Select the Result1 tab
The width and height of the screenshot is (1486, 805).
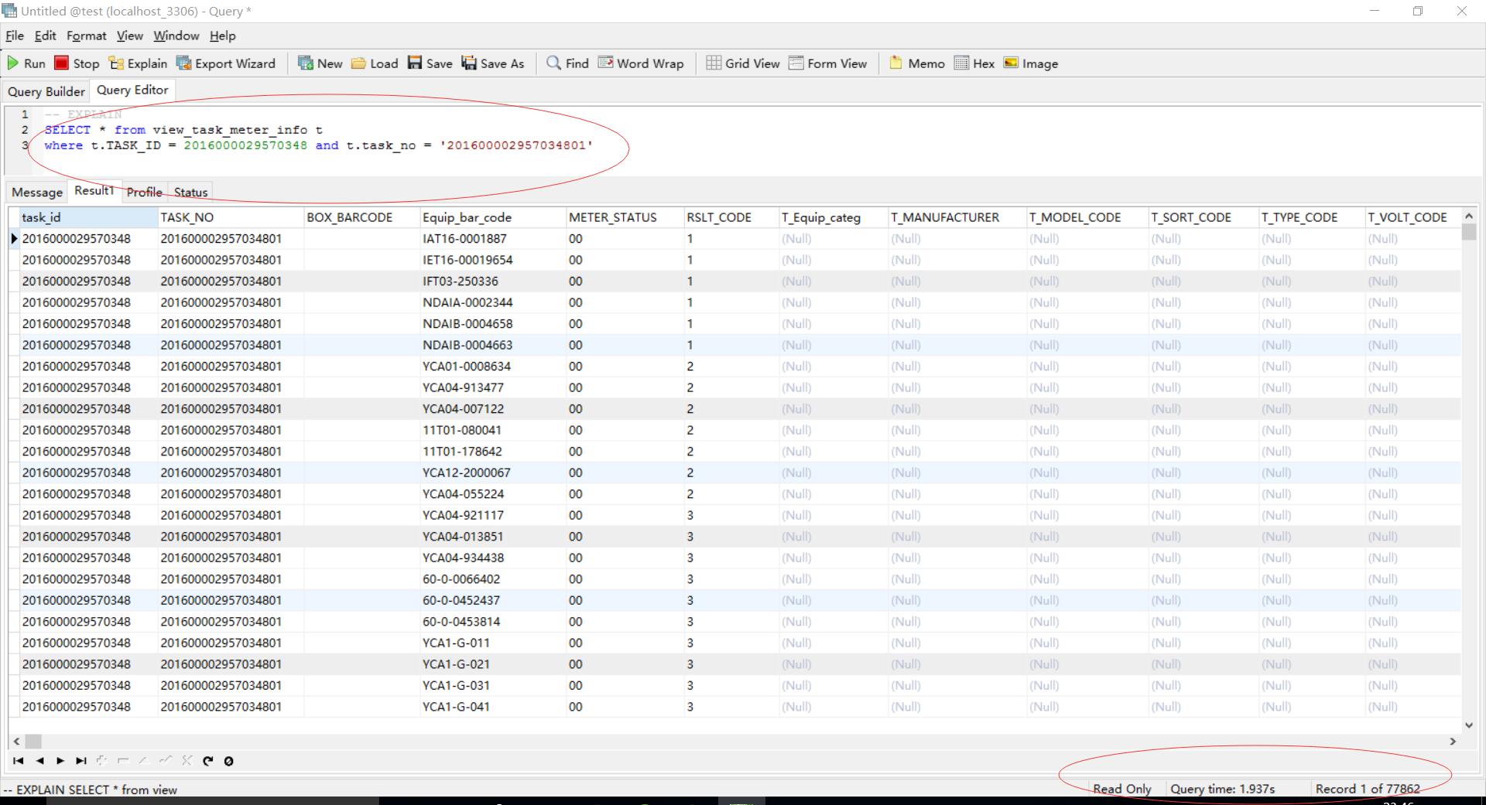[x=94, y=190]
